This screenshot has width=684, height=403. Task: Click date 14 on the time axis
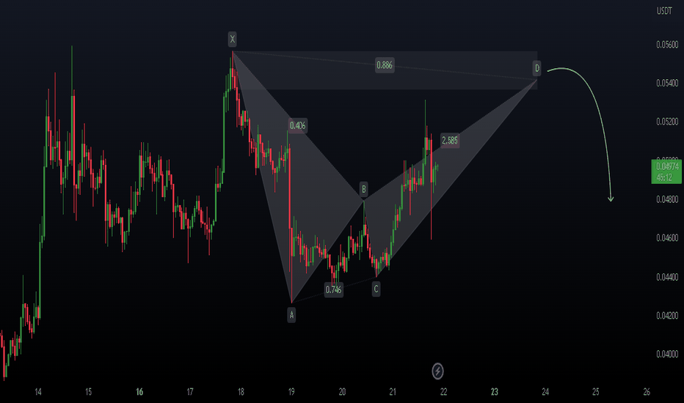click(38, 392)
